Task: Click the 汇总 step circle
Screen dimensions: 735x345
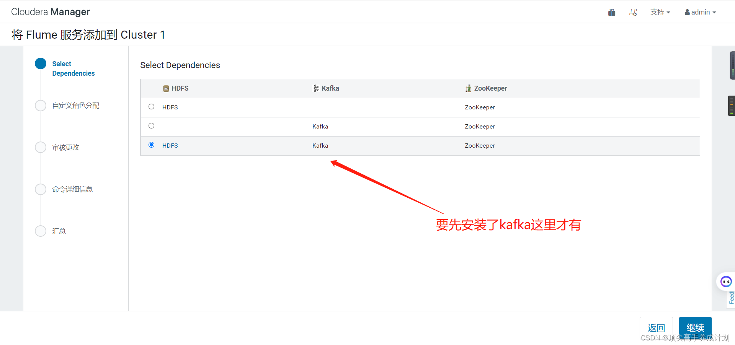Action: [41, 231]
